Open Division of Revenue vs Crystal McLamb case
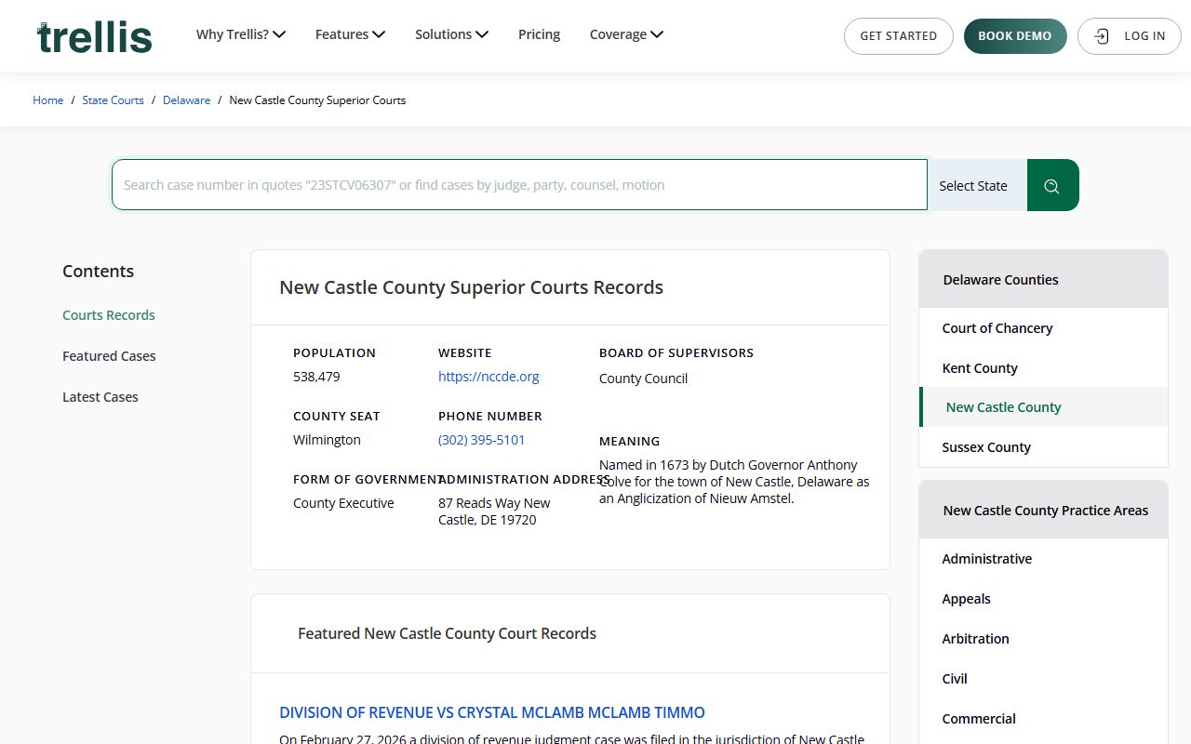Image resolution: width=1191 pixels, height=744 pixels. [492, 712]
